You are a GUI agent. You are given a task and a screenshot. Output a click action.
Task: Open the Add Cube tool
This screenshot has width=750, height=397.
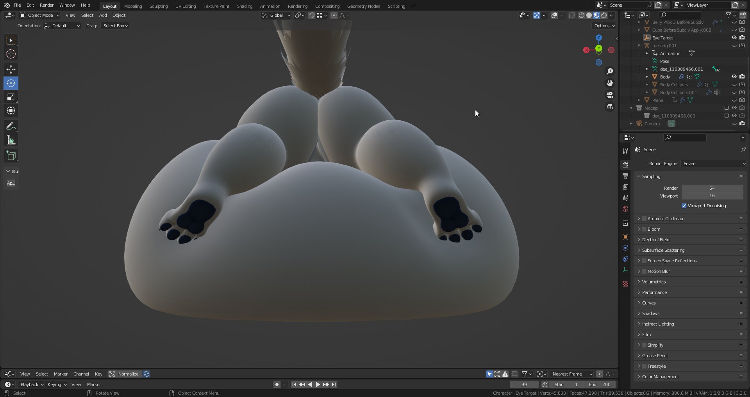pyautogui.click(x=11, y=155)
